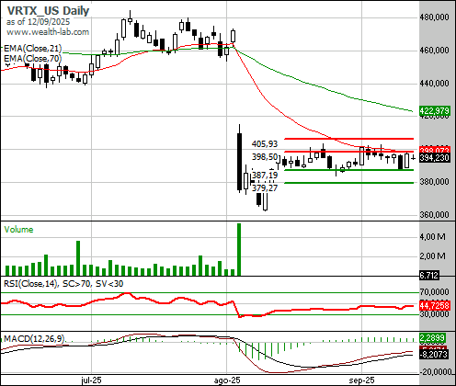
Task: Open the www.wealth-lab.com link text
Action: coord(48,32)
